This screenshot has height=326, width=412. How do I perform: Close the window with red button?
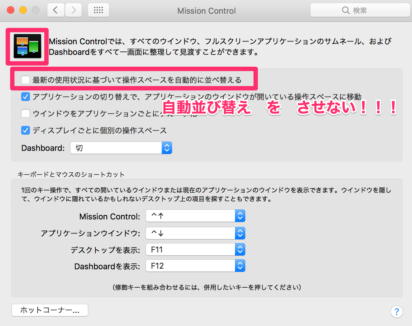click(x=11, y=10)
